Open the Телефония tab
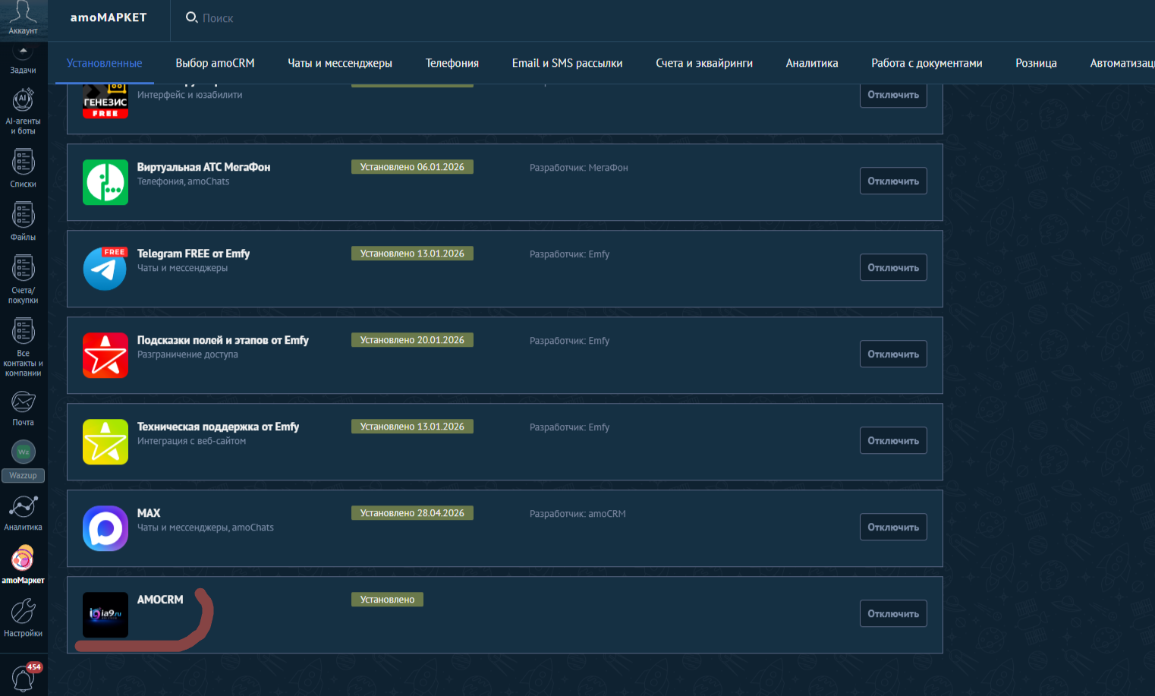The width and height of the screenshot is (1155, 696). click(x=452, y=63)
